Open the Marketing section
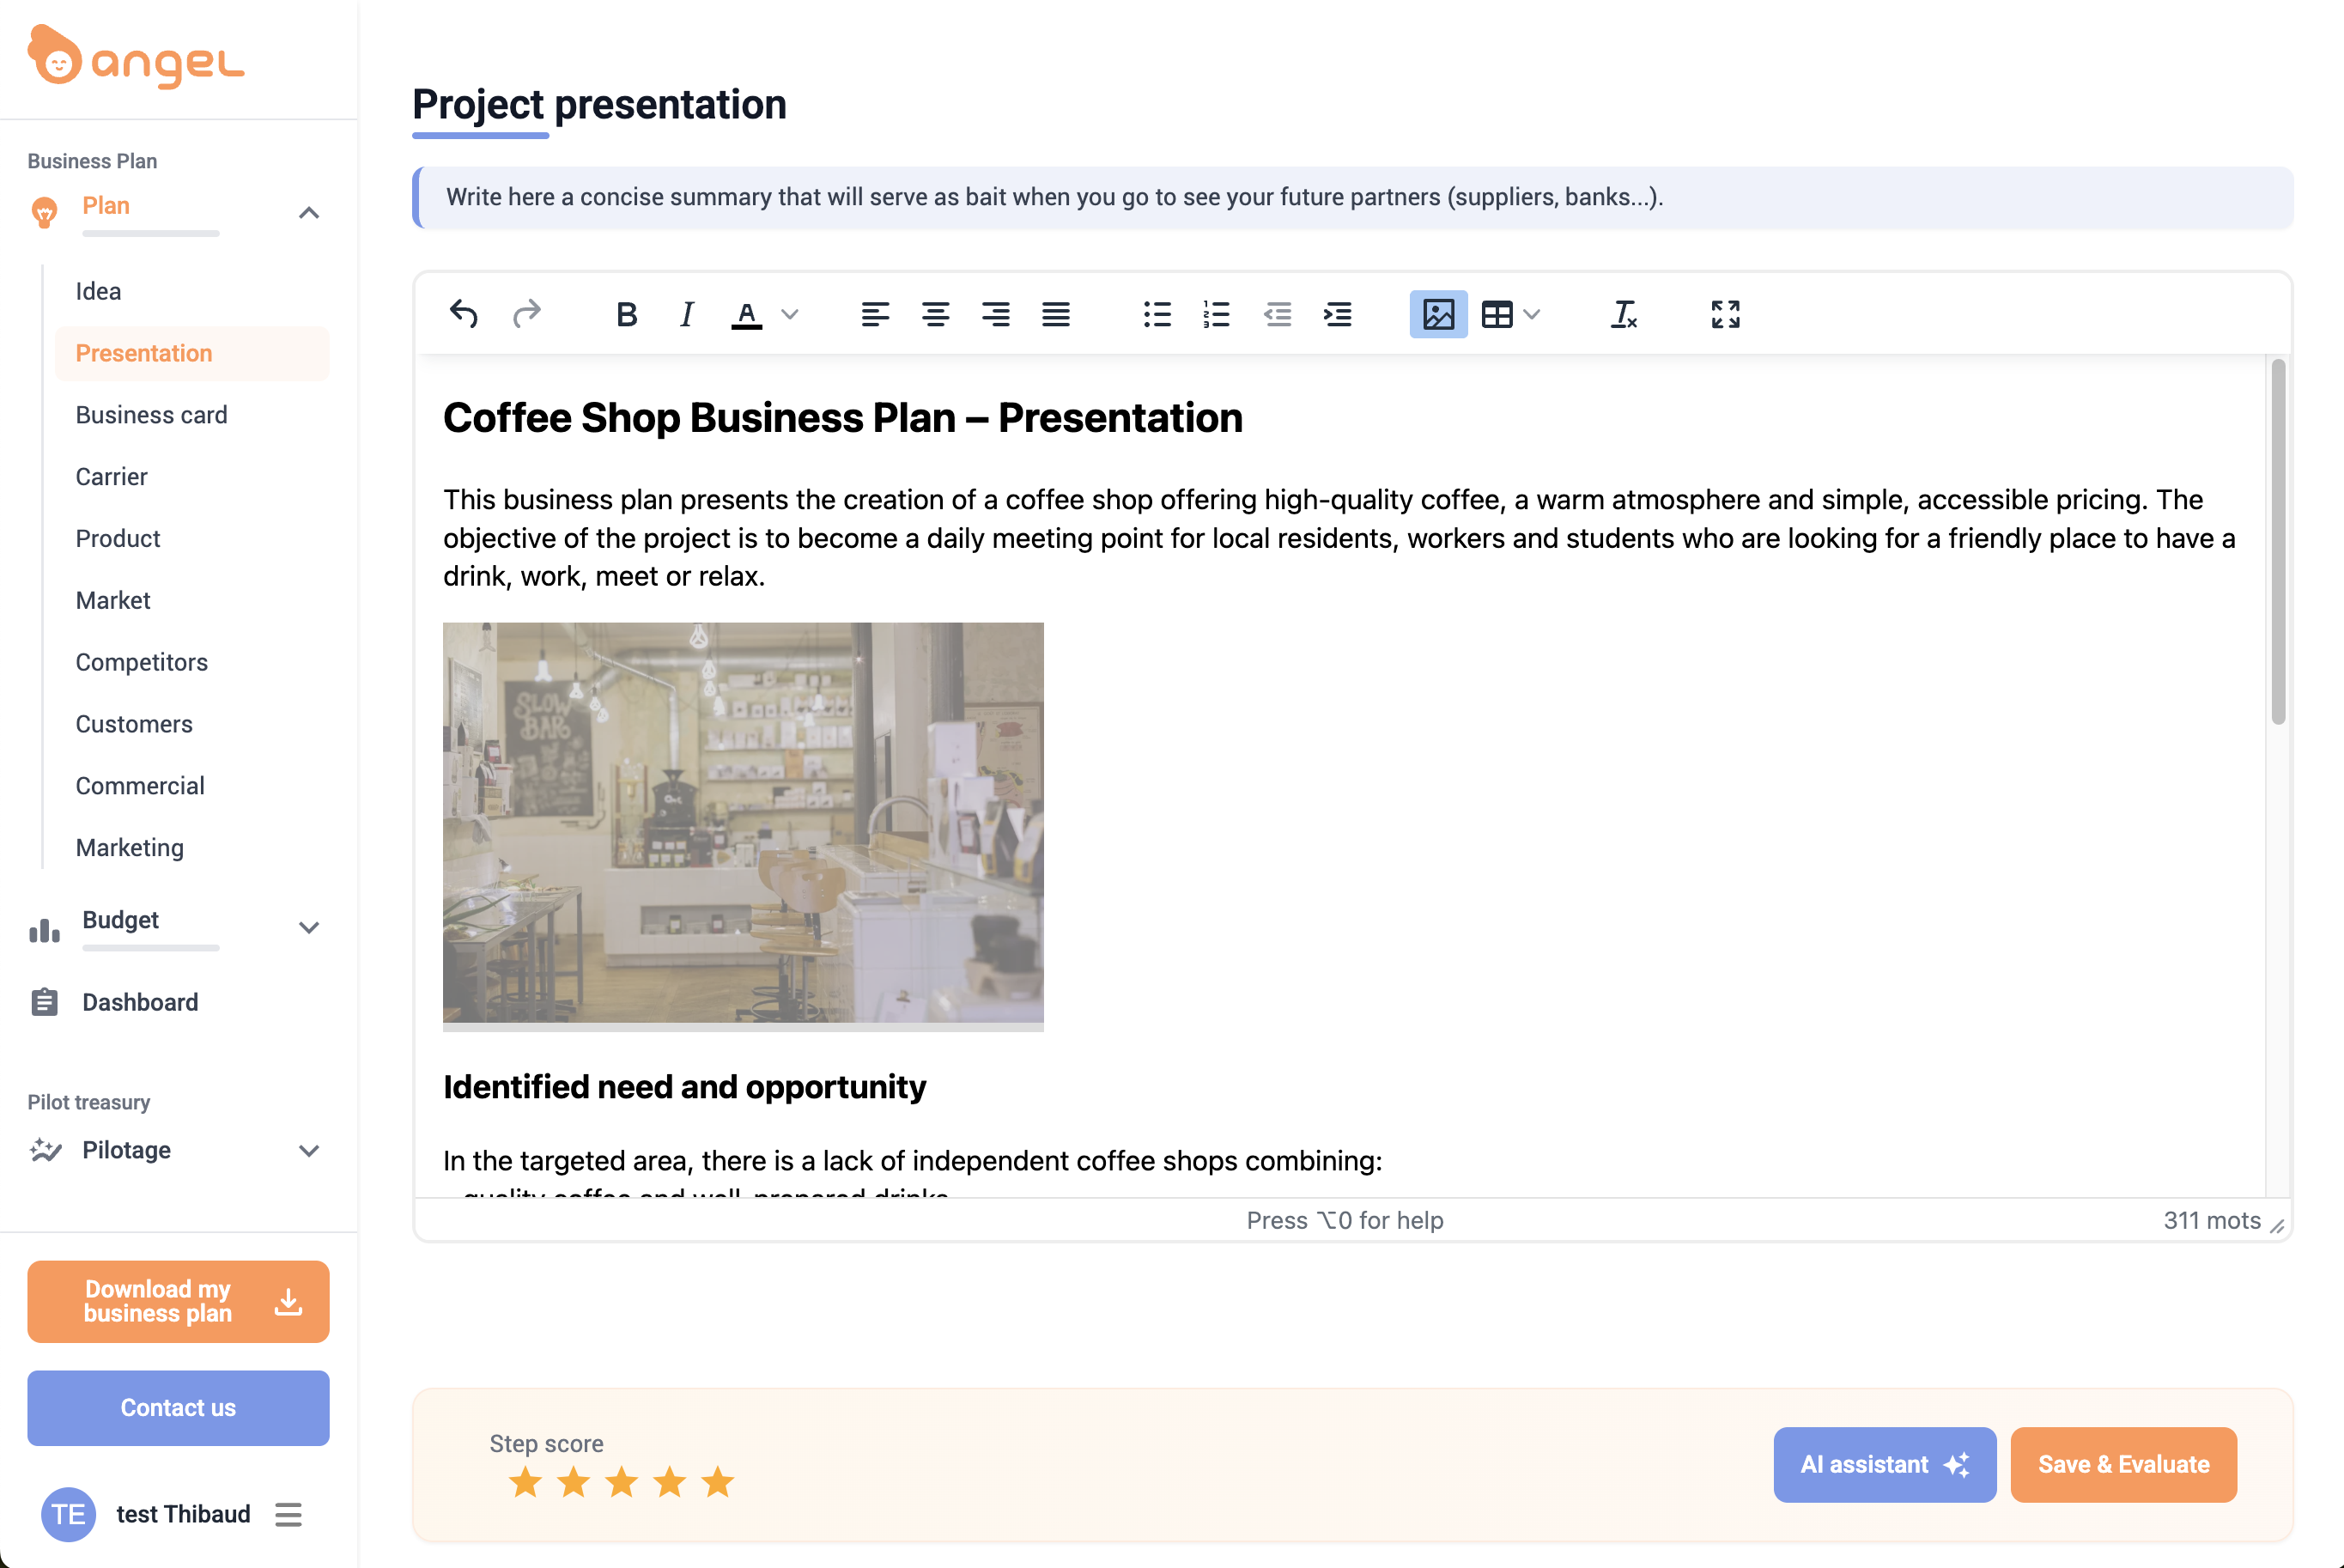2344x1568 pixels. pos(130,847)
